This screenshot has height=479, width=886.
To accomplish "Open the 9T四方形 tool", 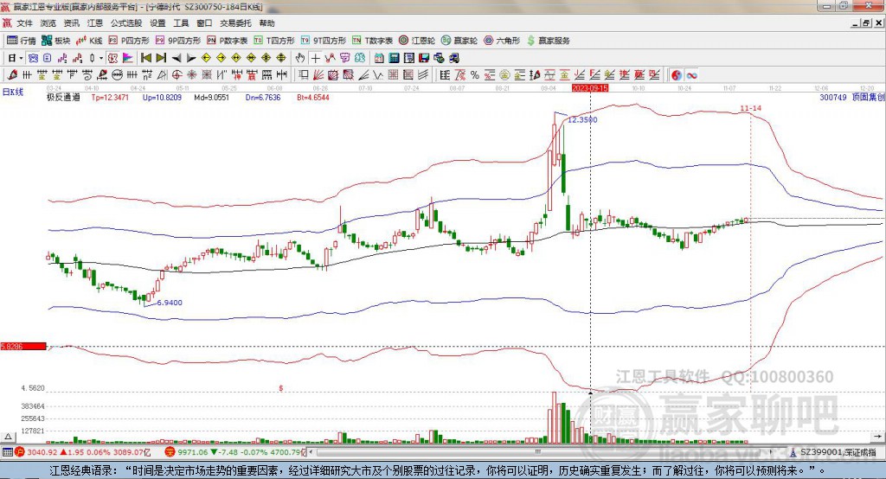I will (x=324, y=41).
